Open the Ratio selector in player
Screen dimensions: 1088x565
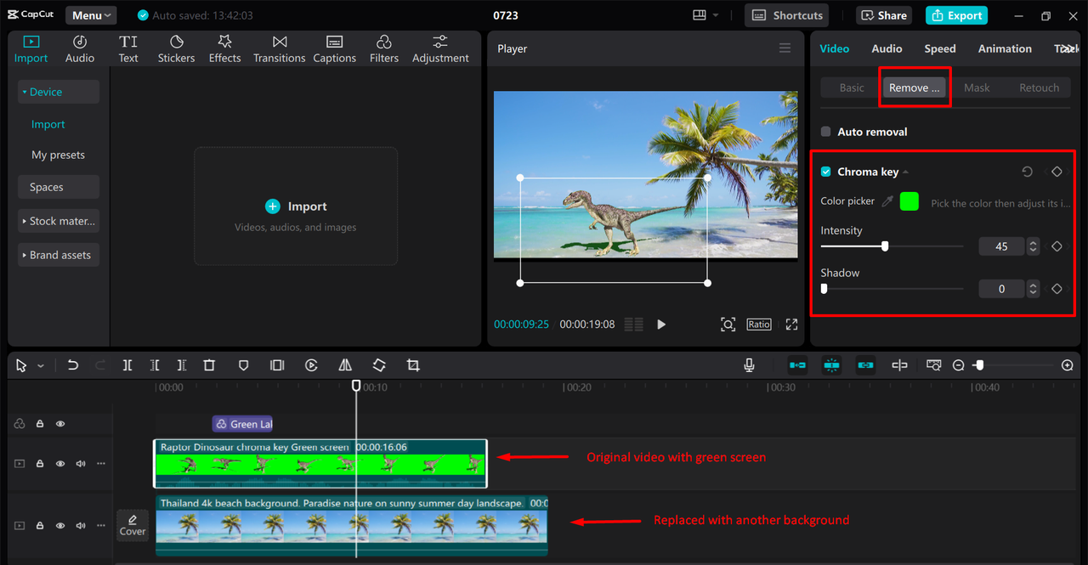(759, 325)
